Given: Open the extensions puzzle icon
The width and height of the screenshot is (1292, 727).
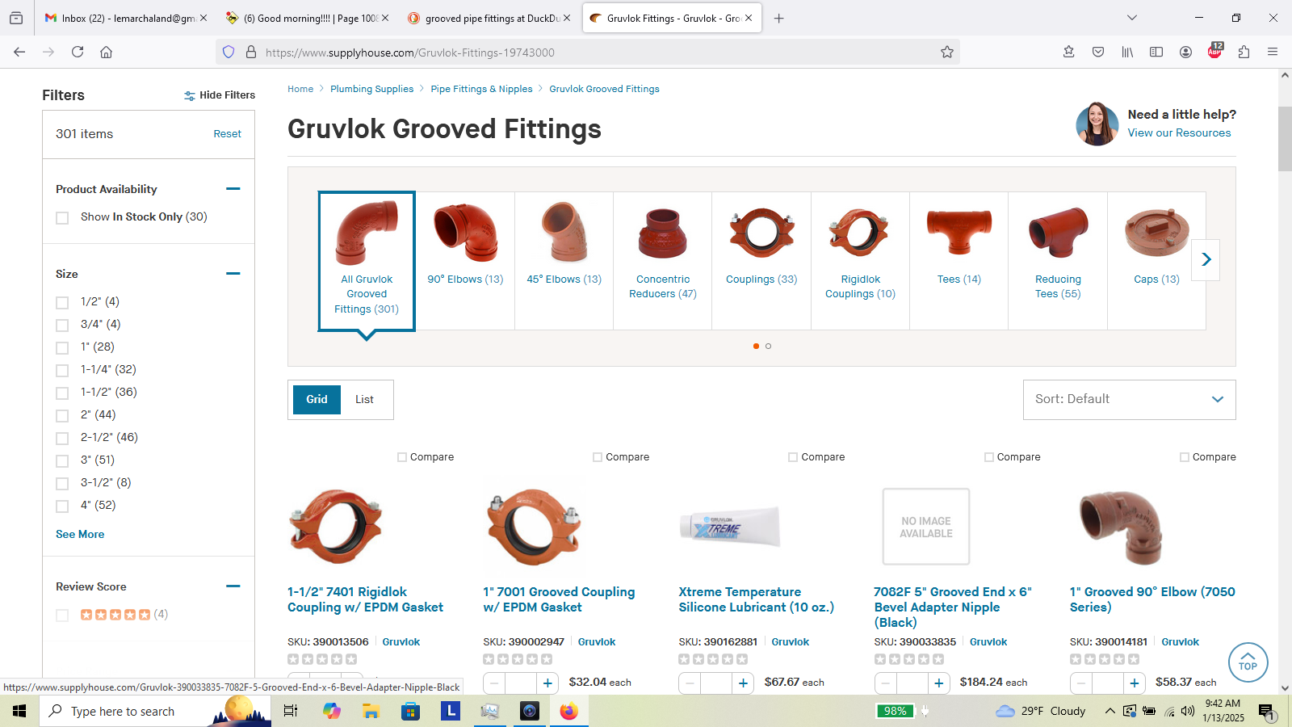Looking at the screenshot, I should [x=1244, y=52].
